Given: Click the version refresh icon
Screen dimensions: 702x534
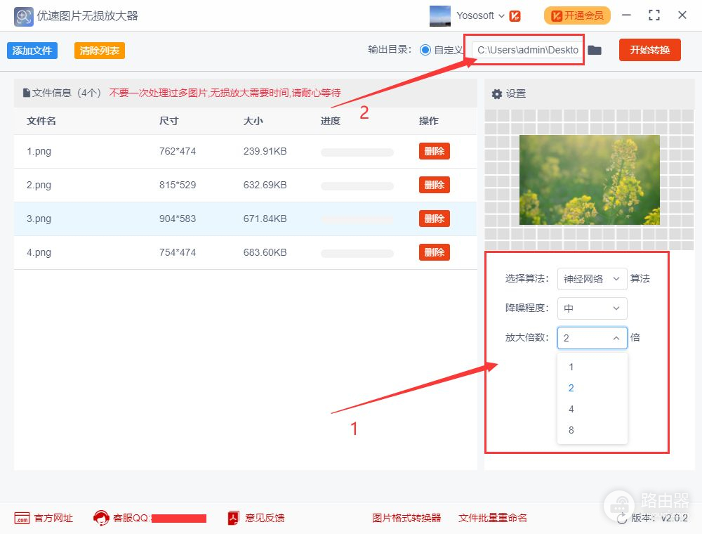Looking at the screenshot, I should pyautogui.click(x=622, y=518).
